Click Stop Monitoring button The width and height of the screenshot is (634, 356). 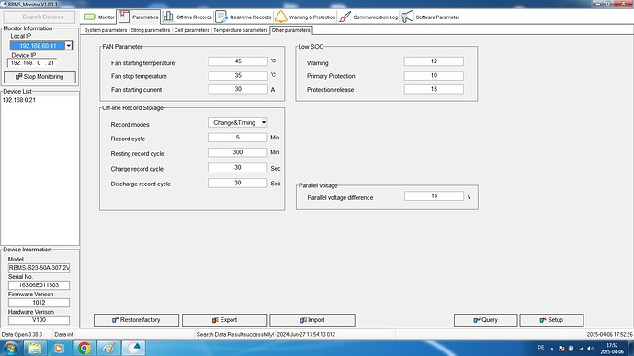pos(40,77)
